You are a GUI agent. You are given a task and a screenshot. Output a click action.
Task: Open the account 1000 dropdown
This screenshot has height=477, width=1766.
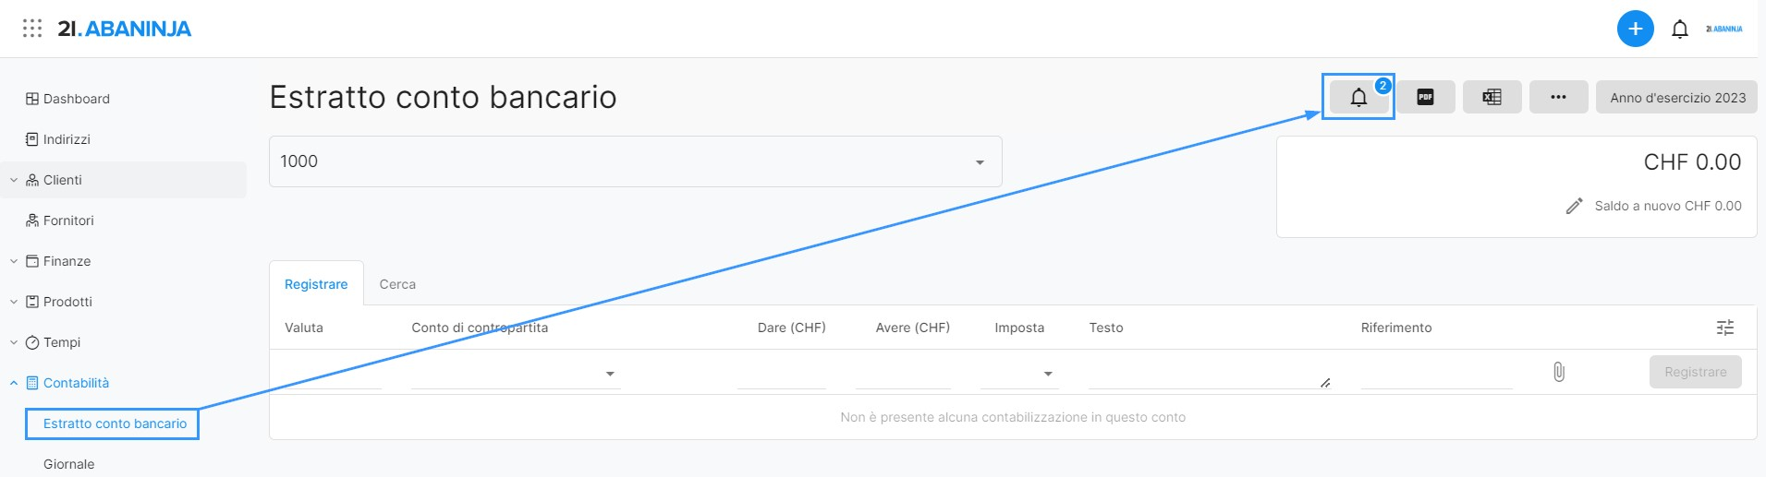pyautogui.click(x=635, y=161)
